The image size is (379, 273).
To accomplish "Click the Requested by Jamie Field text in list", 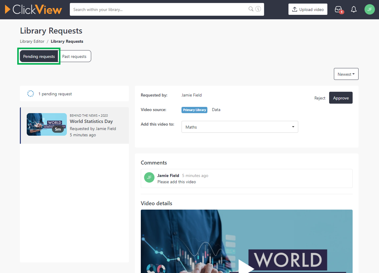I will 93,128.
